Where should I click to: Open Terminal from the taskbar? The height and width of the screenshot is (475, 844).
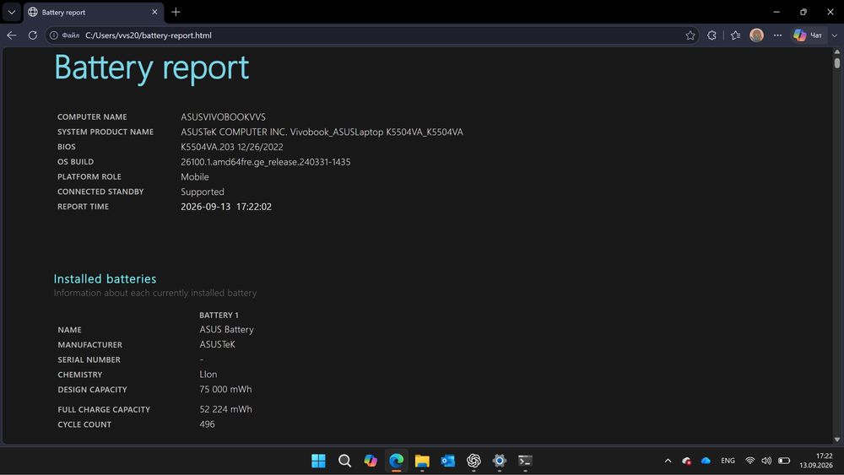(525, 461)
